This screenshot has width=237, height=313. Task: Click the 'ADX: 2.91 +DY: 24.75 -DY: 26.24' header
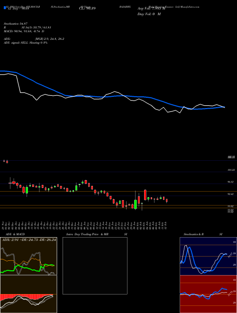coord(29,239)
